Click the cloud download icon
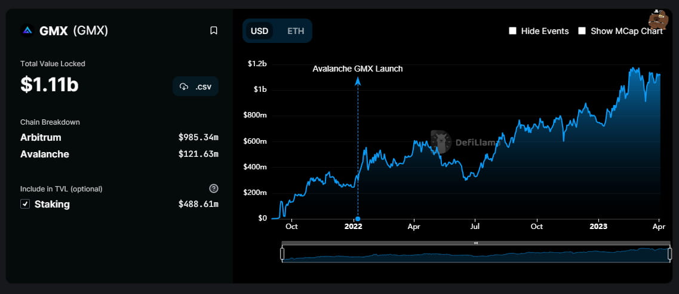The width and height of the screenshot is (679, 294). pos(184,86)
